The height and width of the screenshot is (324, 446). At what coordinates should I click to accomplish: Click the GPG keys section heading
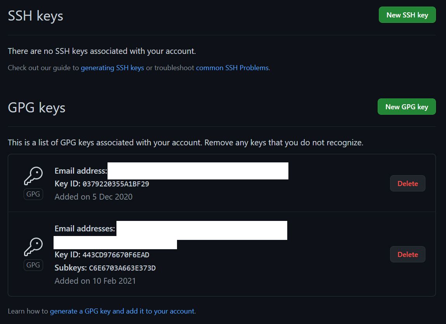tap(36, 107)
